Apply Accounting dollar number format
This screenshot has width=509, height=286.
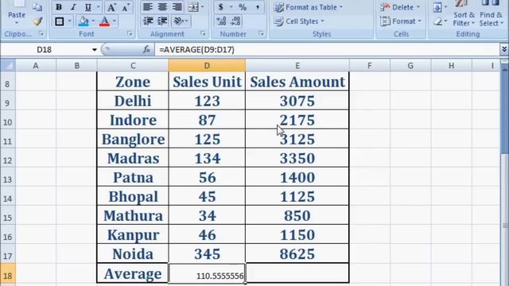coord(221,7)
